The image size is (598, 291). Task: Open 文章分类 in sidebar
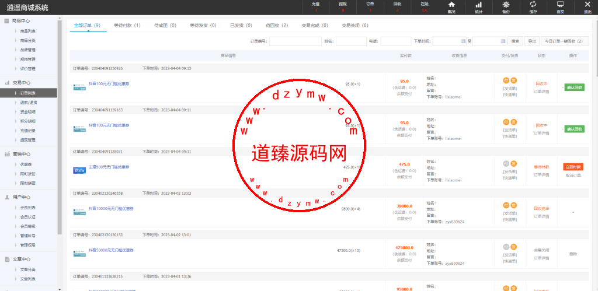click(x=29, y=269)
